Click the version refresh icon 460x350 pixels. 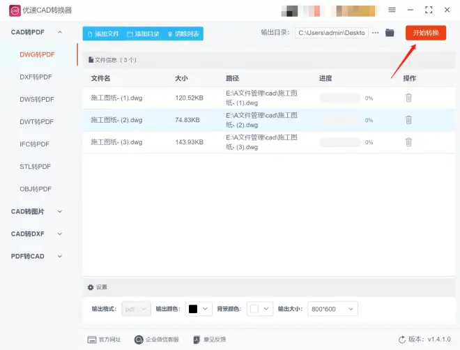pyautogui.click(x=402, y=340)
